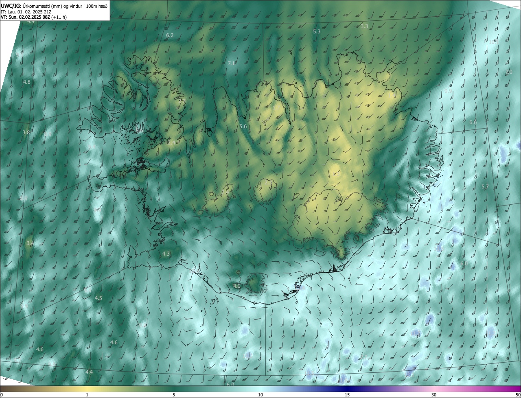Click the UWC/IG title label
The height and width of the screenshot is (398, 521).
[11, 6]
